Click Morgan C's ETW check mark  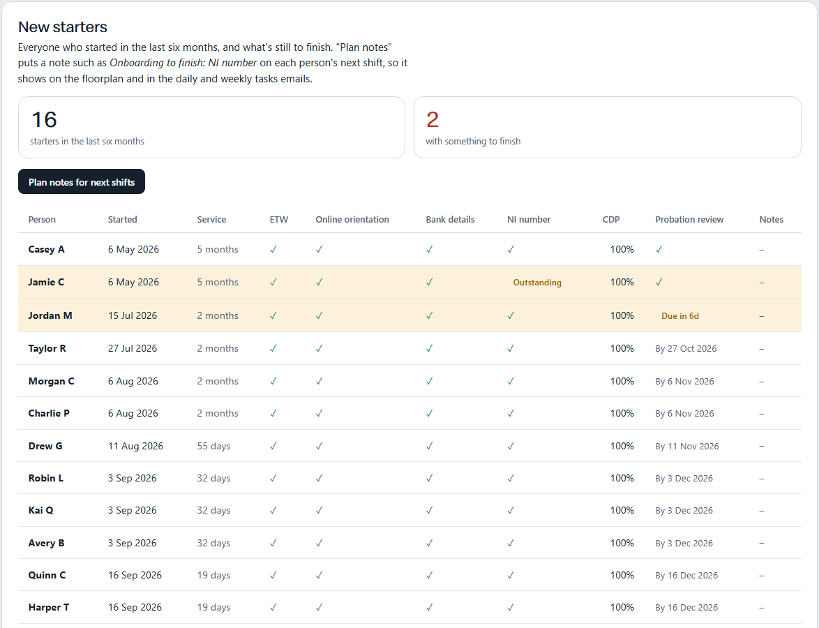pyautogui.click(x=273, y=382)
